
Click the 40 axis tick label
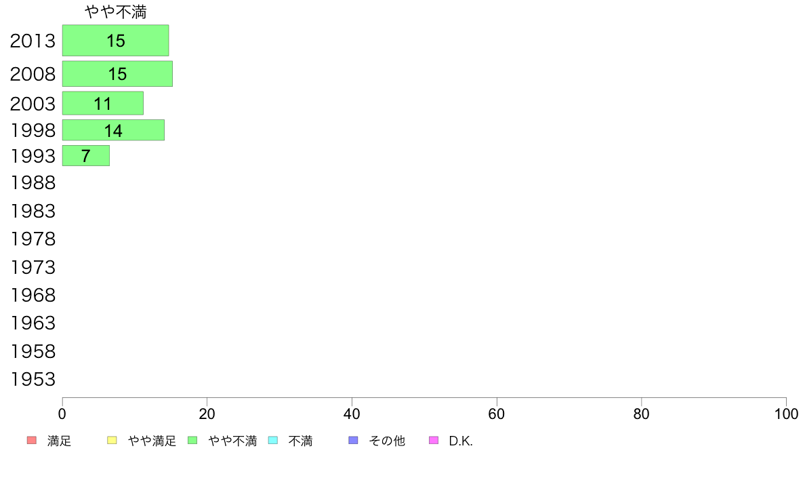pyautogui.click(x=352, y=414)
